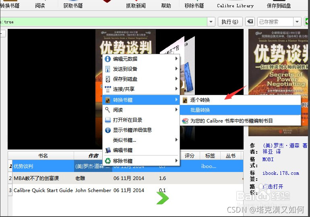Viewport: 310px width, 217px height.
Task: Expand the 连接/共享 submenu arrow
Action: (176, 89)
